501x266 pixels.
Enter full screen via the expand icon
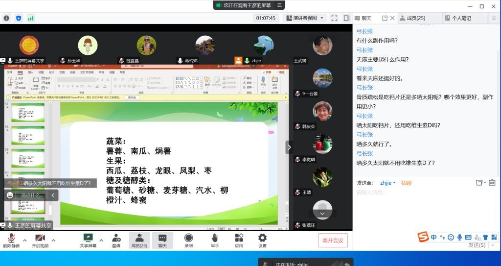pos(335,18)
